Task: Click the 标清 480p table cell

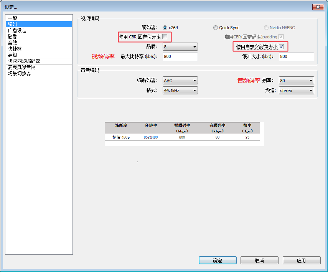Action: (x=121, y=137)
